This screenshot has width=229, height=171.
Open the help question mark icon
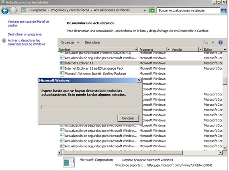point(221,42)
